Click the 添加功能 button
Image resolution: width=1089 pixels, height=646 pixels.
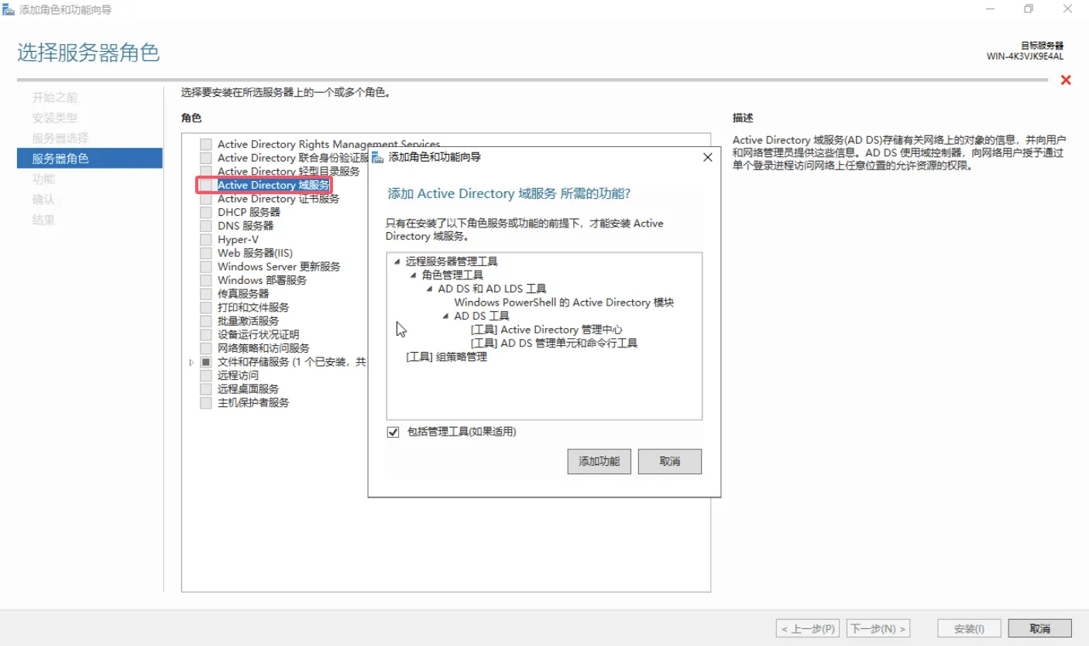coord(599,461)
